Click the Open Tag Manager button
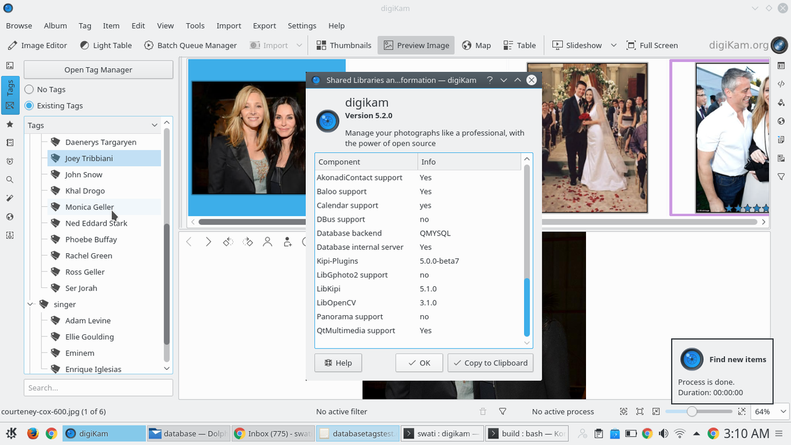 pyautogui.click(x=98, y=70)
